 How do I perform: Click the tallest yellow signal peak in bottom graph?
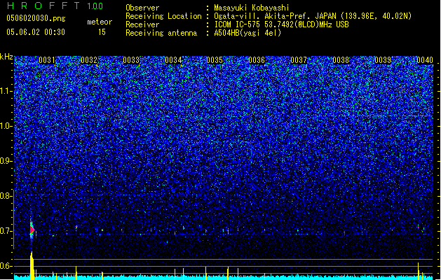(32, 265)
